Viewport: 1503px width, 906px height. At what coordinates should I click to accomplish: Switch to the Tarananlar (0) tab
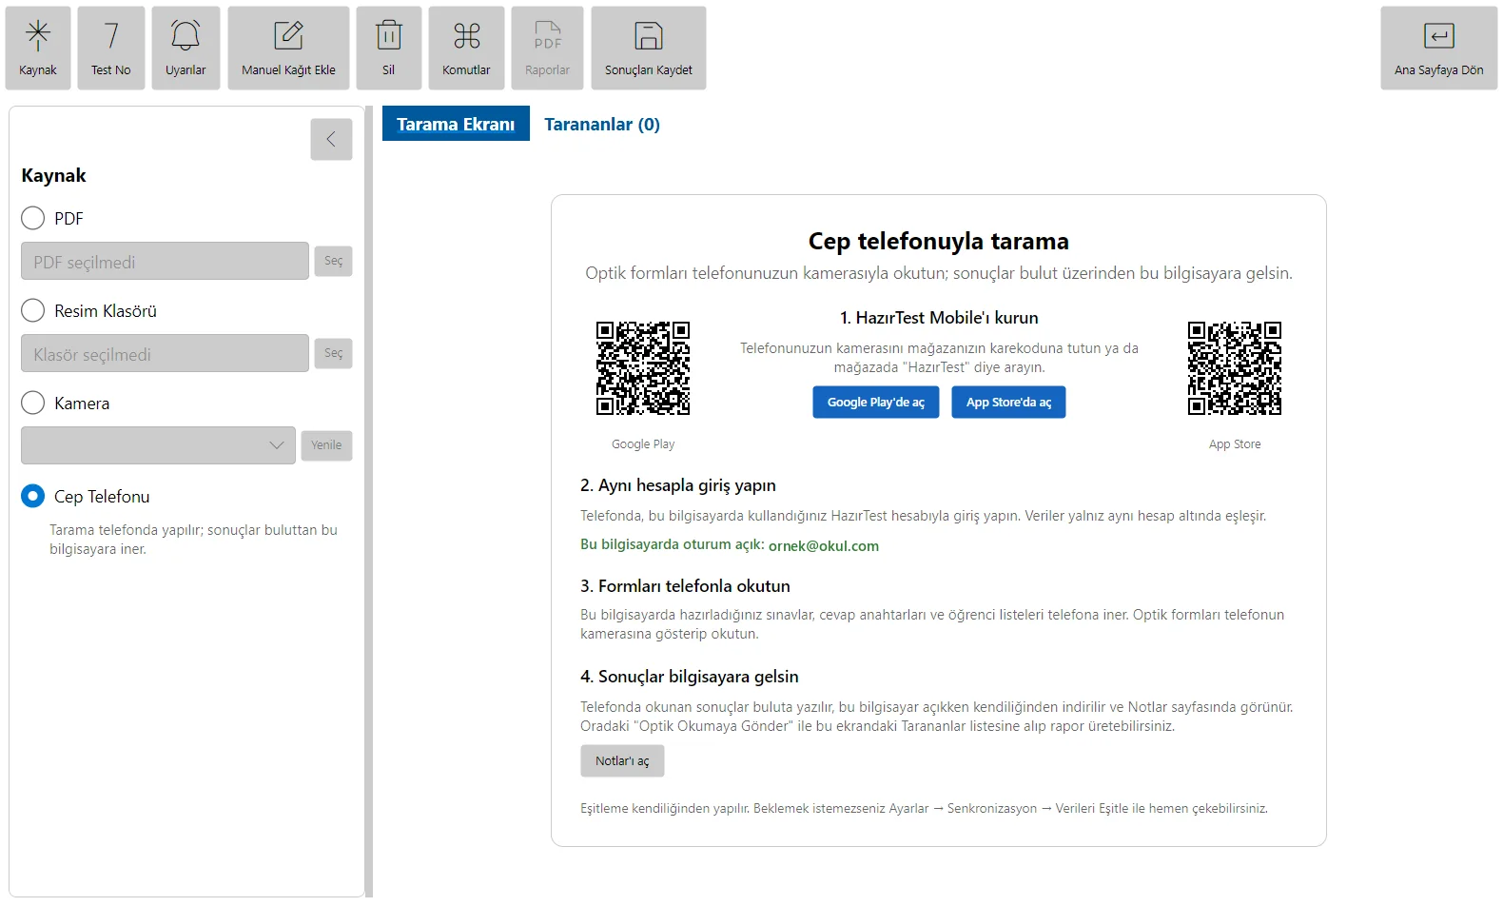click(x=602, y=124)
